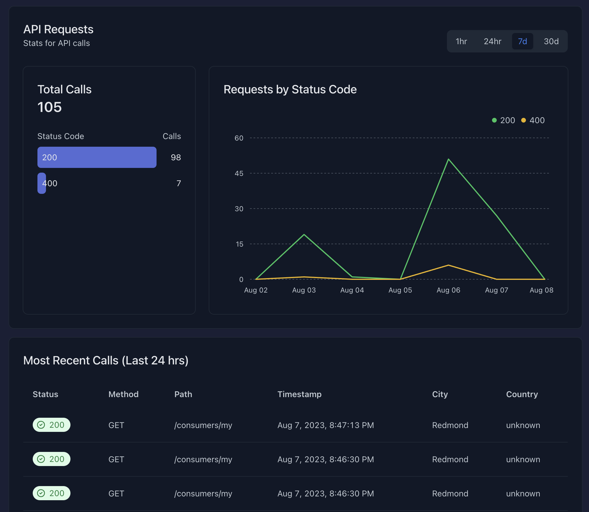The image size is (589, 512).
Task: Click the Aug 08 x-axis label
Action: 542,290
